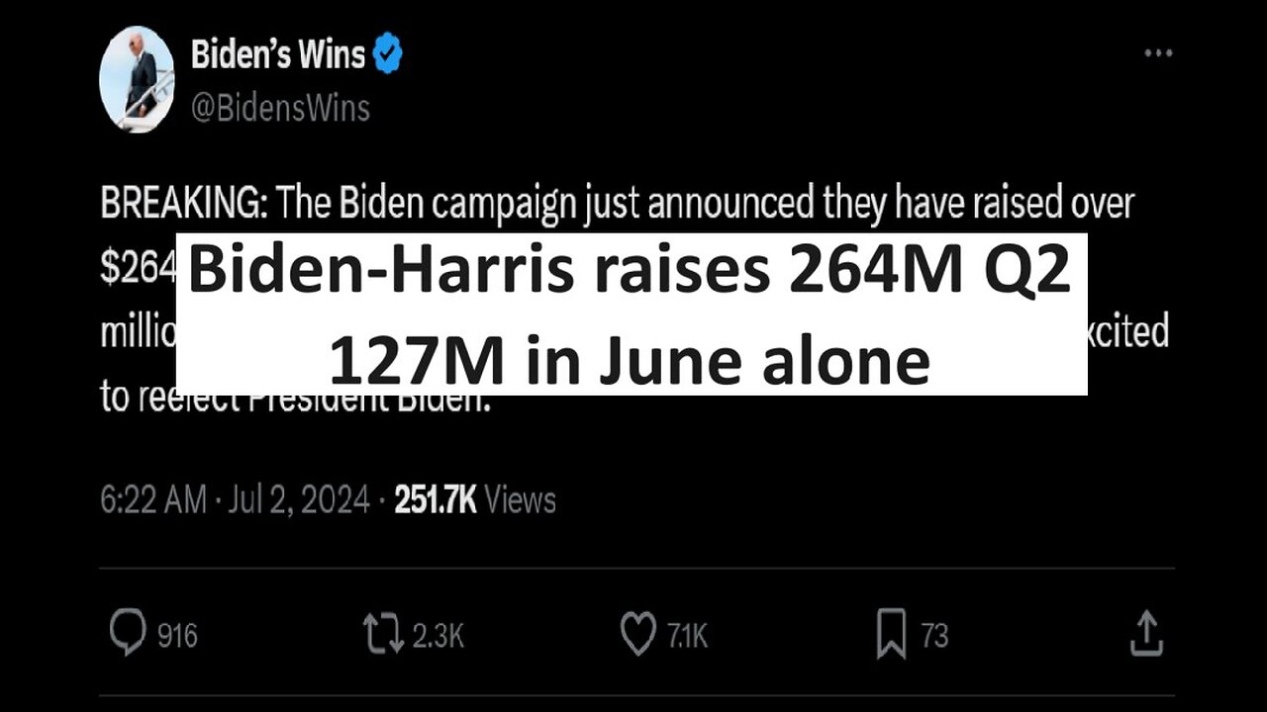
Task: Click the 2.3K reposts count
Action: pos(438,635)
